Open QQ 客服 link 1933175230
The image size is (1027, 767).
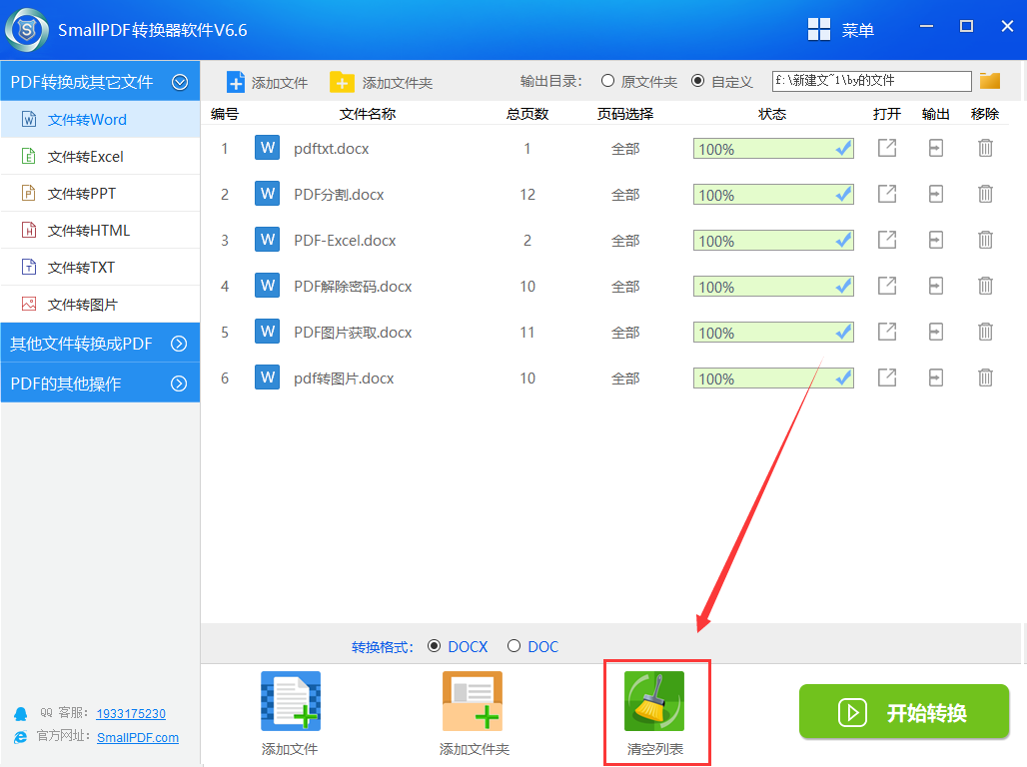131,713
